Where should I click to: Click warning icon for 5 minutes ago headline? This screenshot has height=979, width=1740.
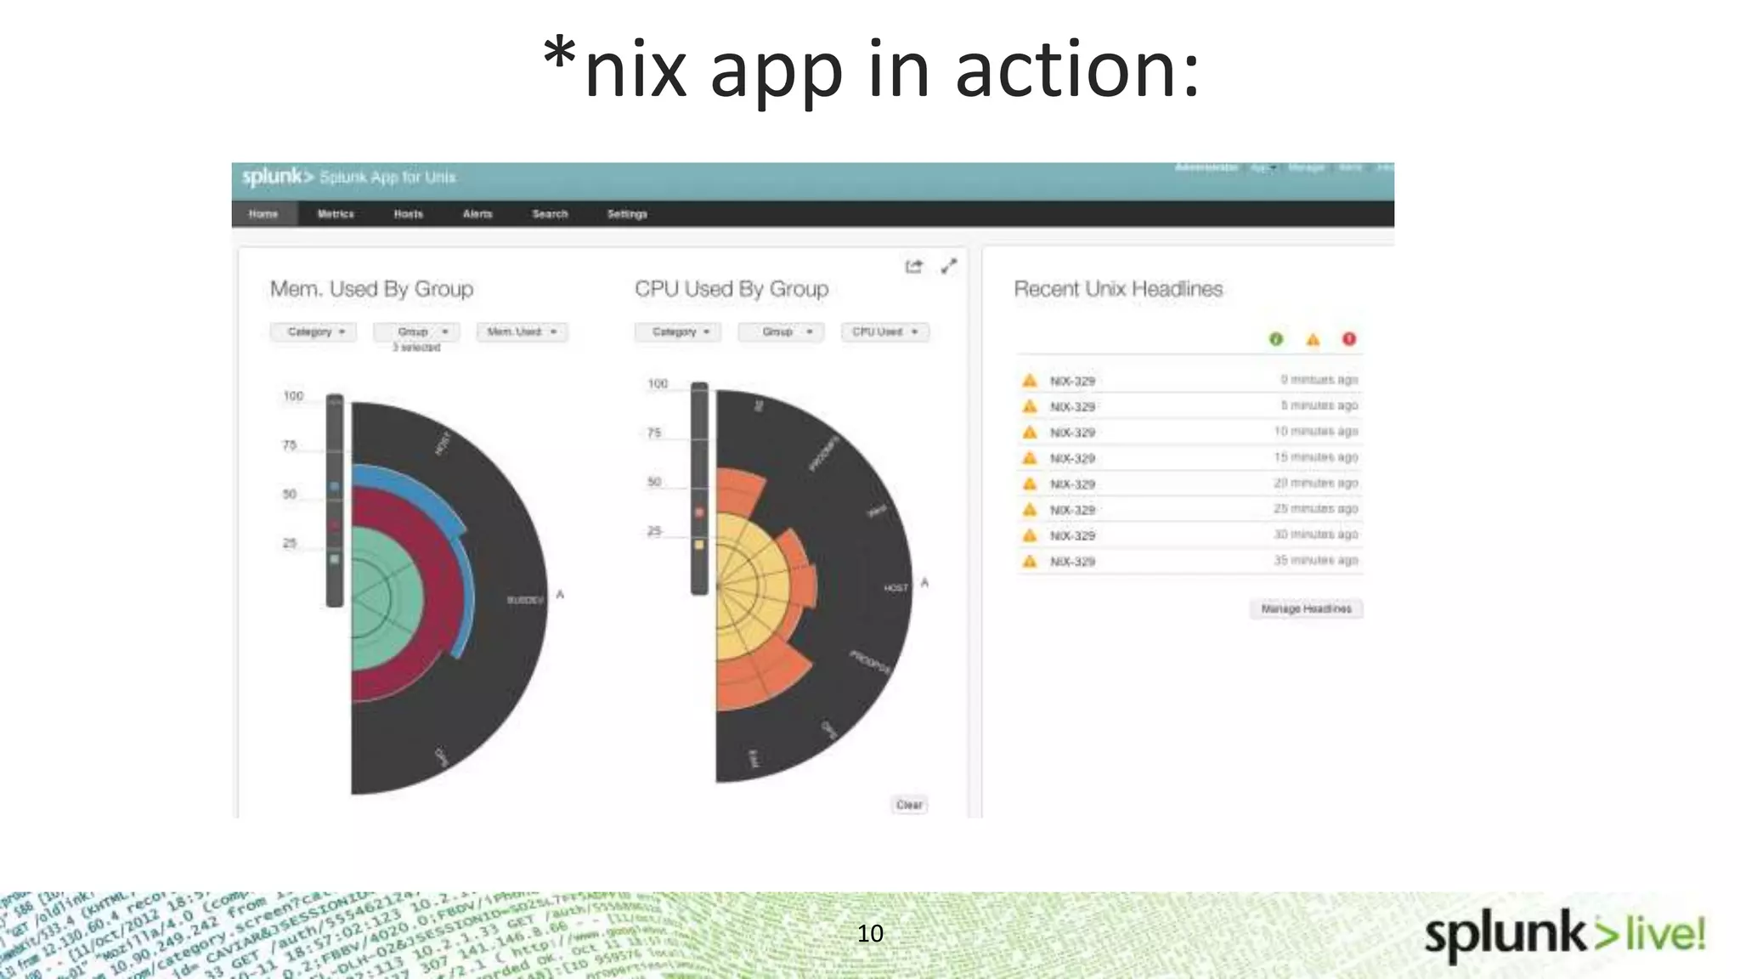click(1030, 406)
